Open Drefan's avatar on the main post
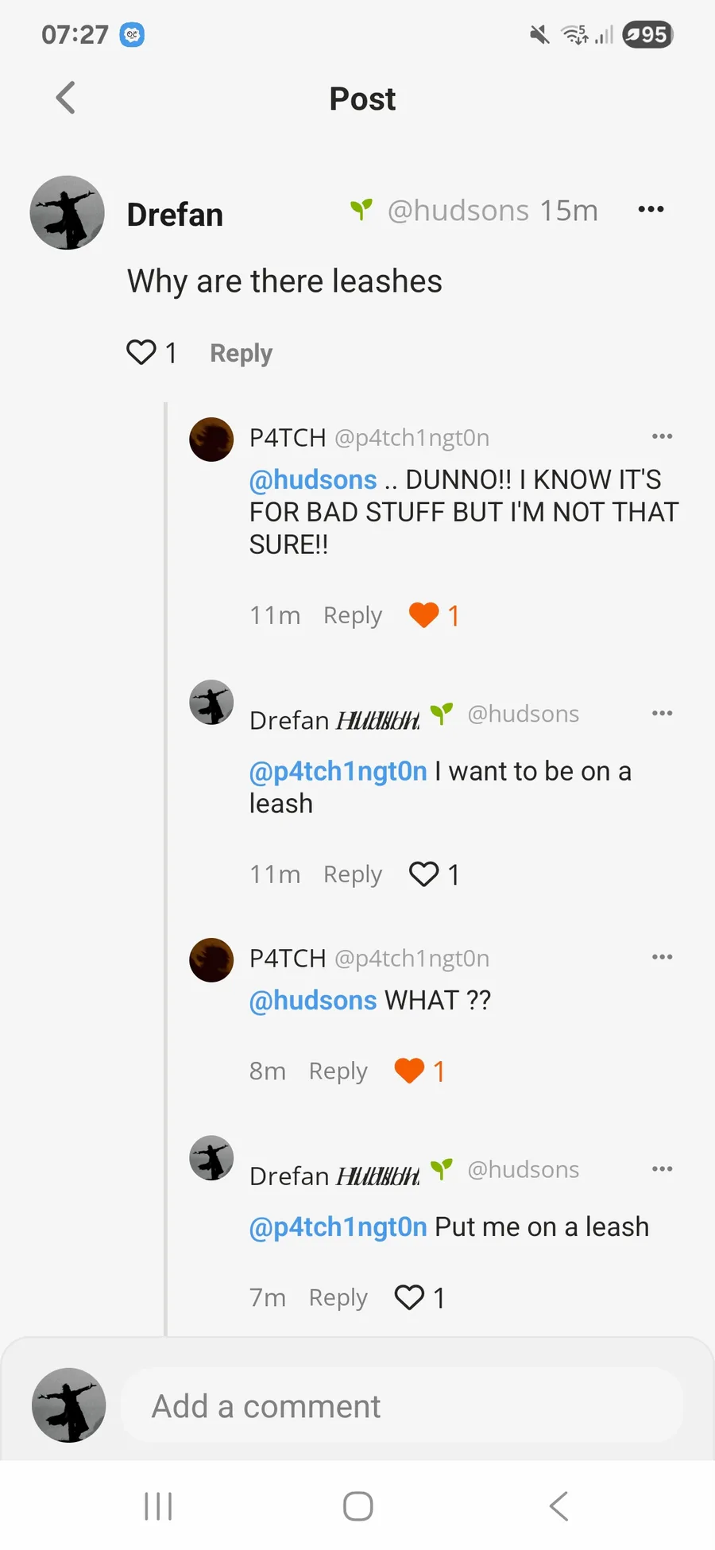The height and width of the screenshot is (1550, 715). tap(68, 213)
